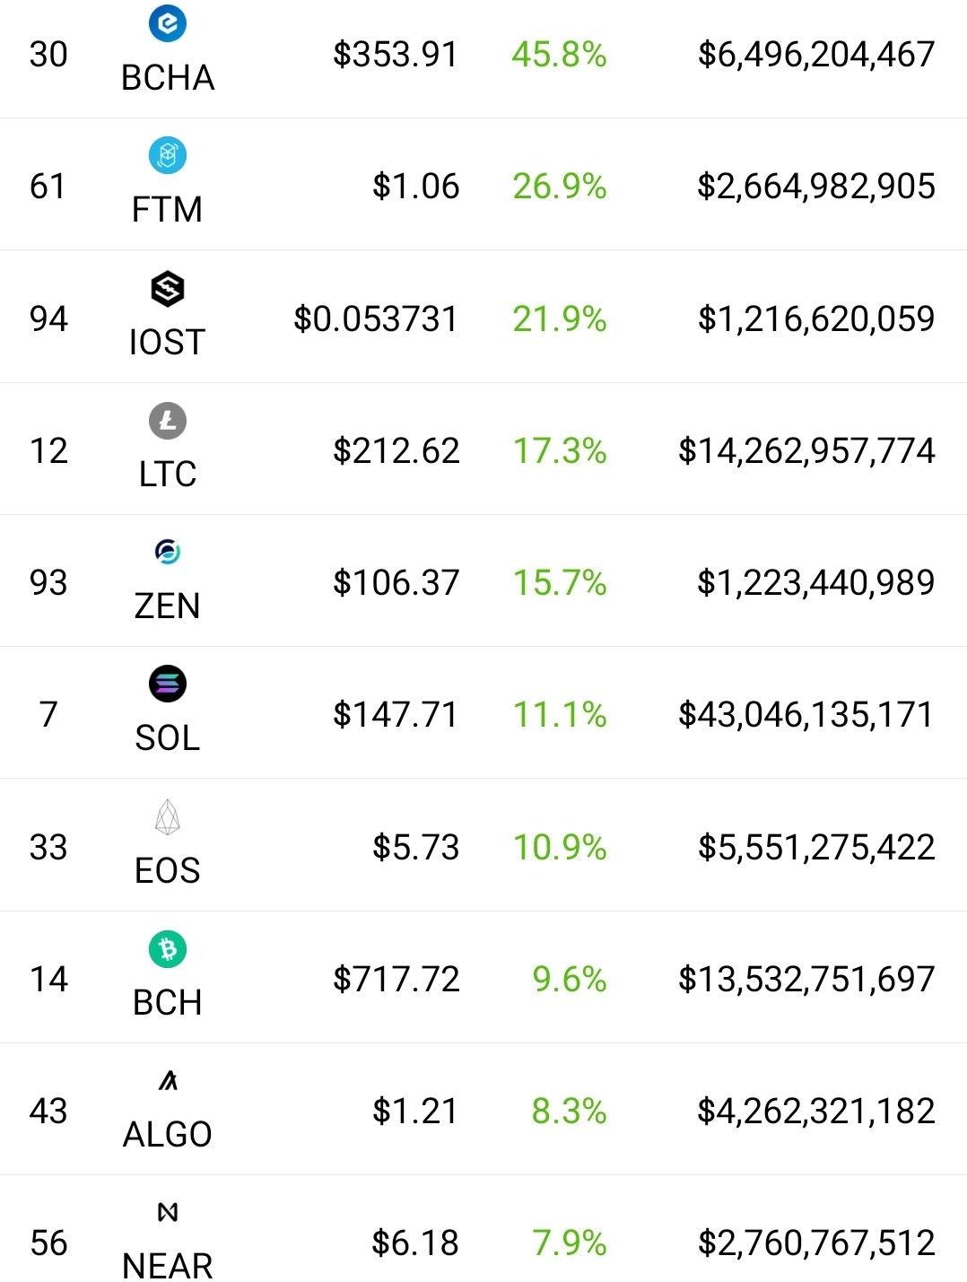Open the LTC ticker label
Screen dimensions: 967x1282
pos(168,474)
